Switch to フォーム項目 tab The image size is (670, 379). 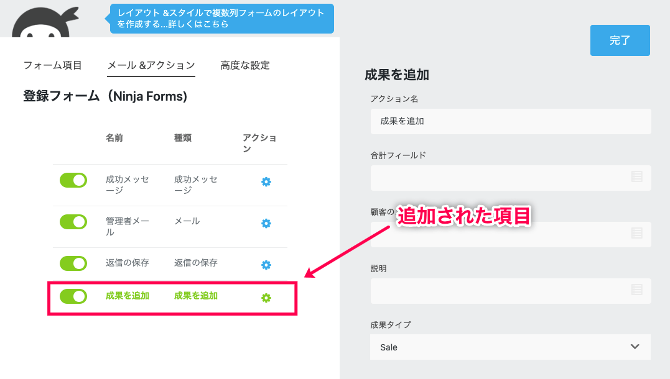[52, 65]
